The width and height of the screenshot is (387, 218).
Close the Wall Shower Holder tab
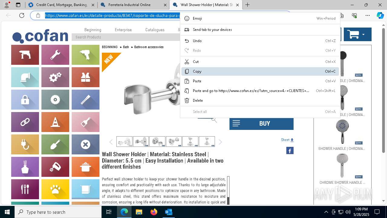(237, 5)
